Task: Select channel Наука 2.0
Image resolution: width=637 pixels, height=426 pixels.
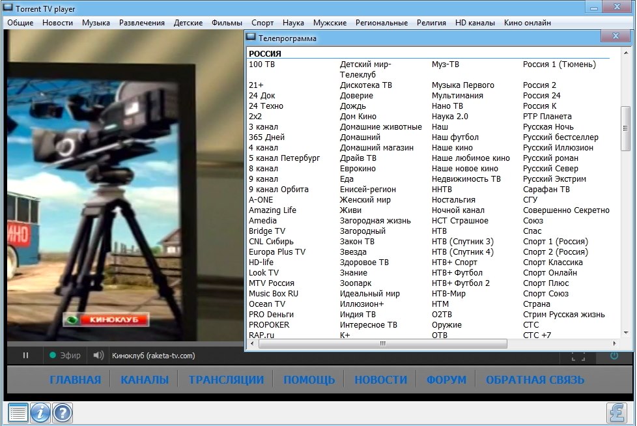Action: 449,117
